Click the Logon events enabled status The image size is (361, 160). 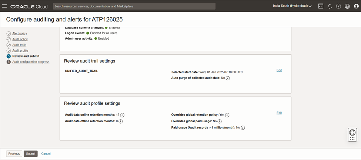tap(102, 33)
